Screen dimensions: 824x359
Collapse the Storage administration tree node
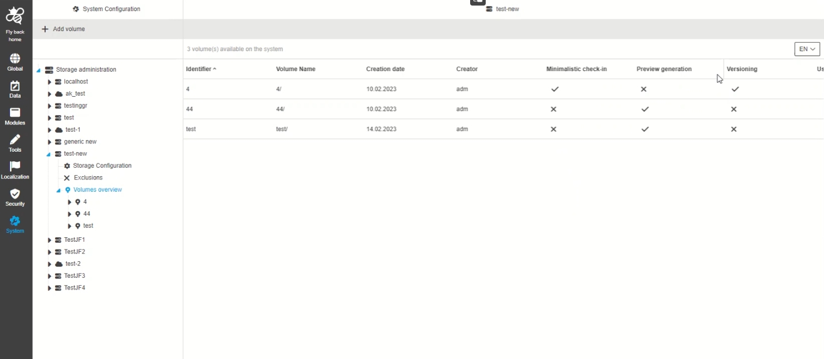(38, 70)
